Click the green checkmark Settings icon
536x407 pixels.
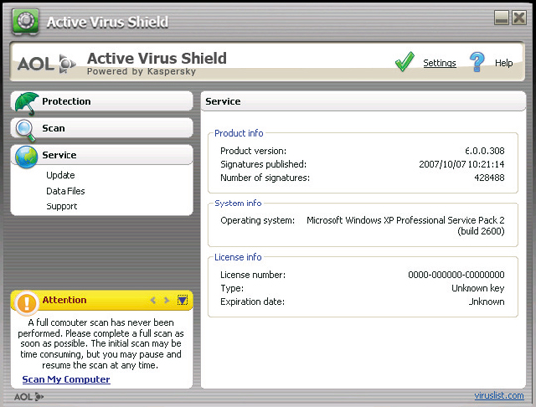[405, 62]
